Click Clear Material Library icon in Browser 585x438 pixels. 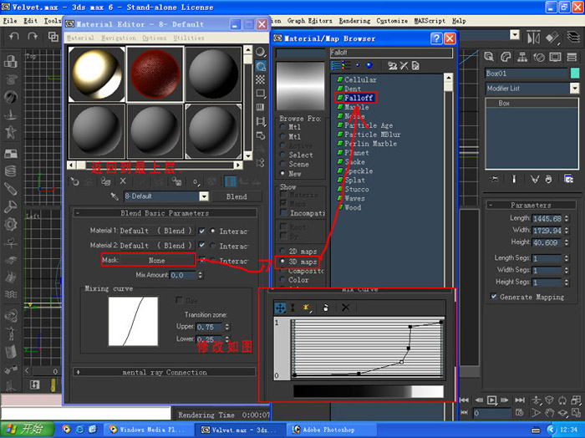415,66
